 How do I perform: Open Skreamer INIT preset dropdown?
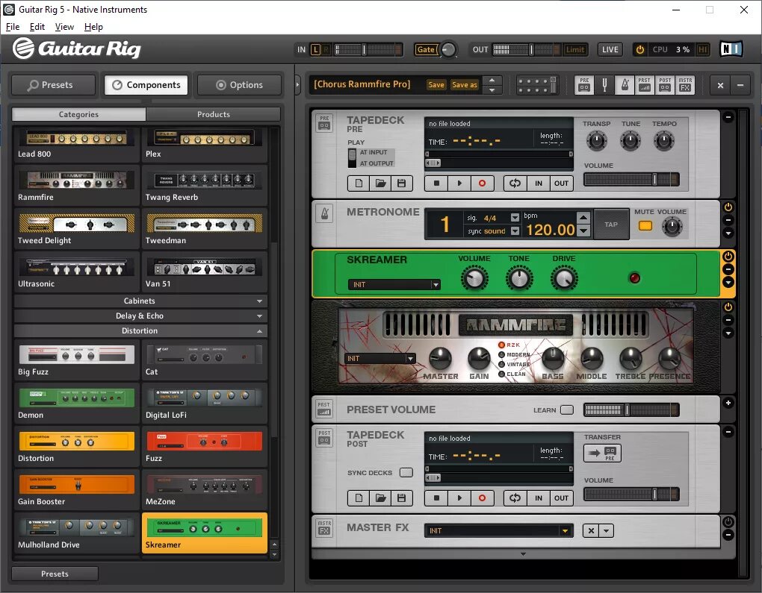(394, 285)
